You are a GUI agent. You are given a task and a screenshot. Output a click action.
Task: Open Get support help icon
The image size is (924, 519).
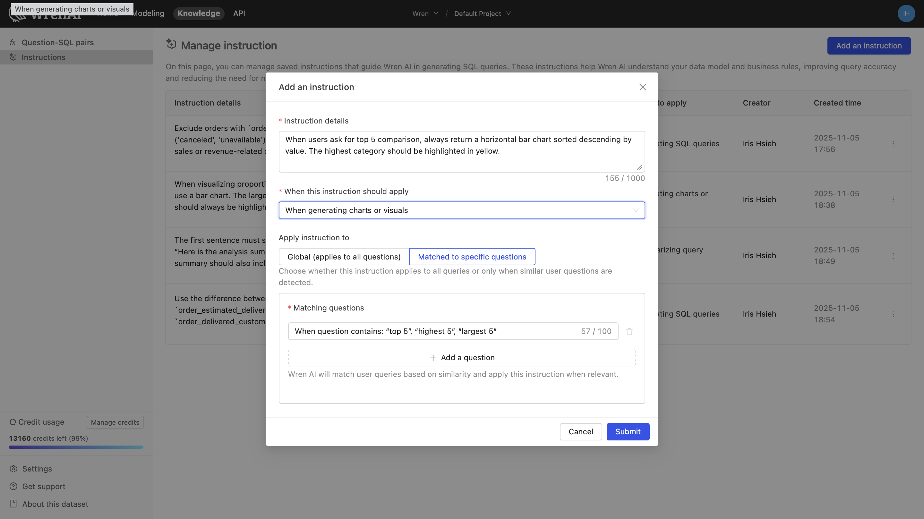point(13,486)
